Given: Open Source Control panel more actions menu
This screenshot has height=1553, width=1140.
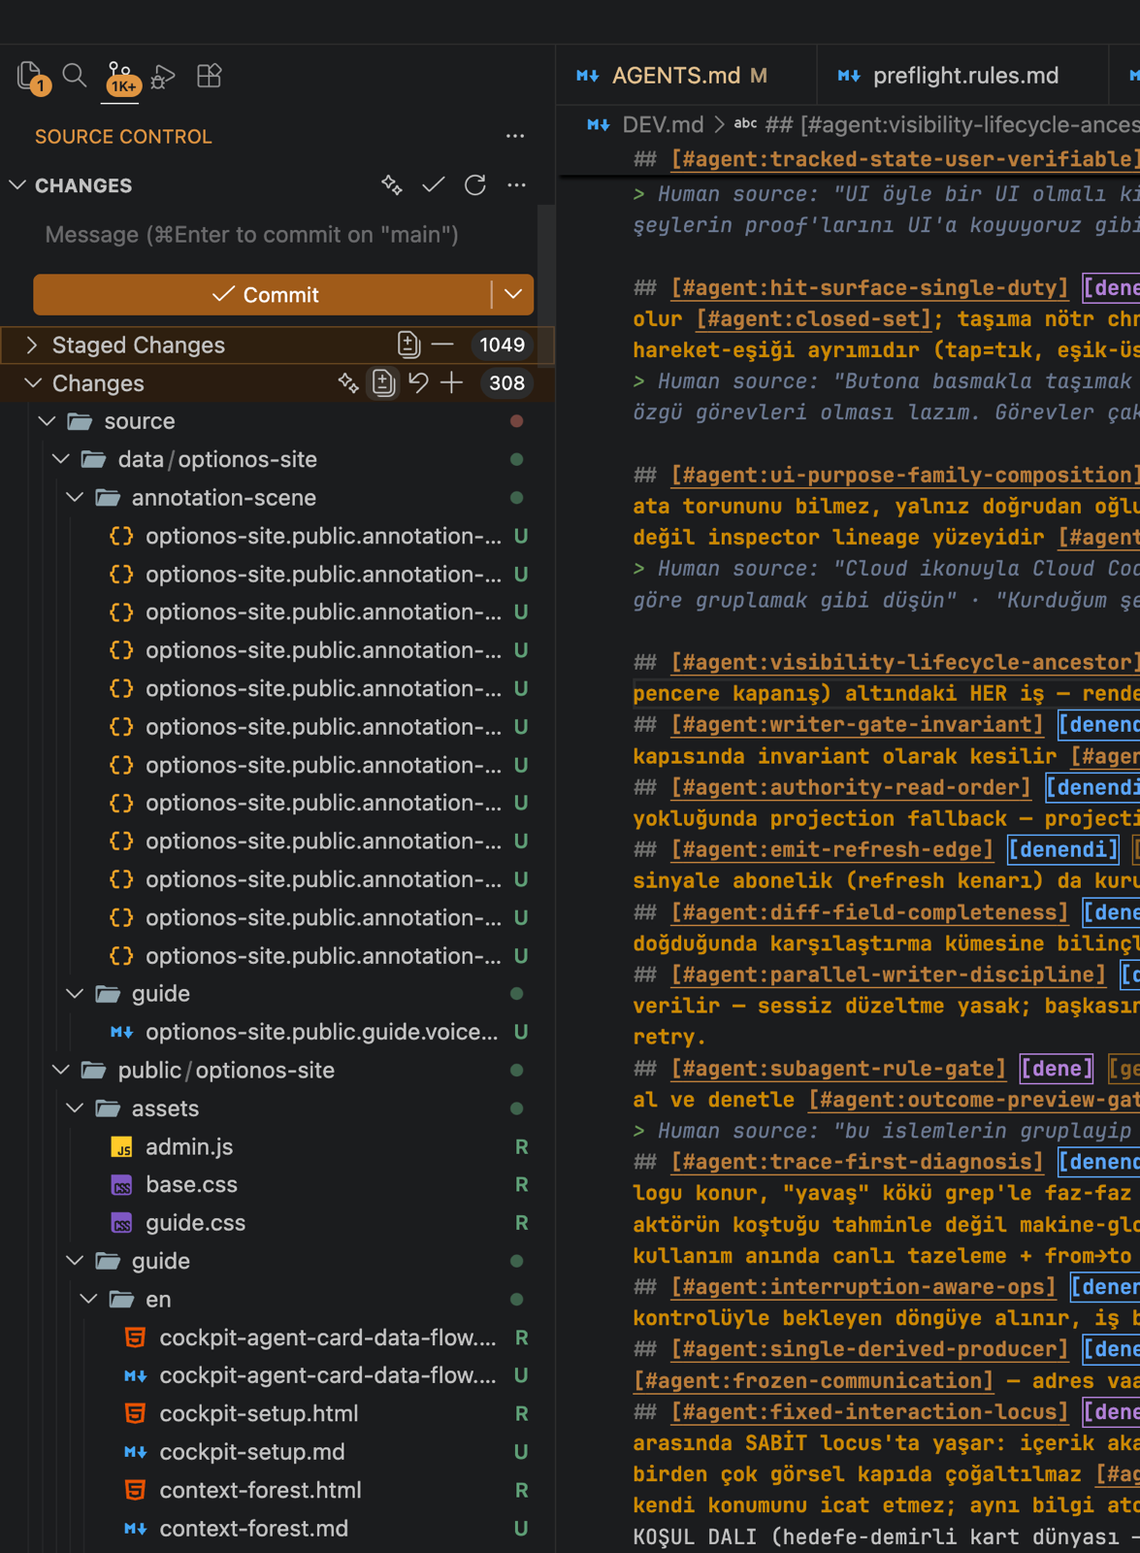Looking at the screenshot, I should [515, 137].
